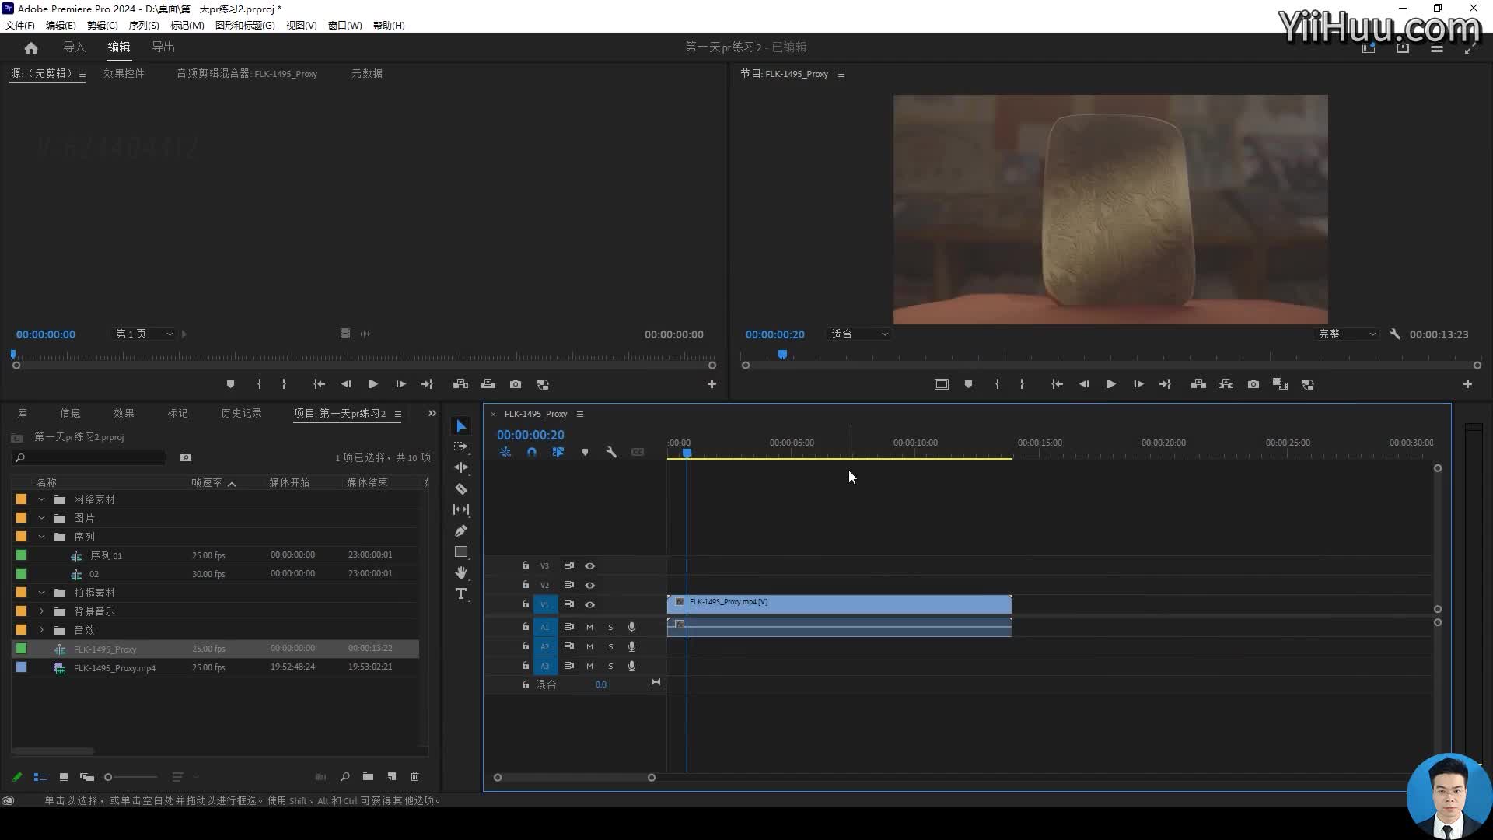
Task: Play the Program monitor
Action: click(1110, 384)
